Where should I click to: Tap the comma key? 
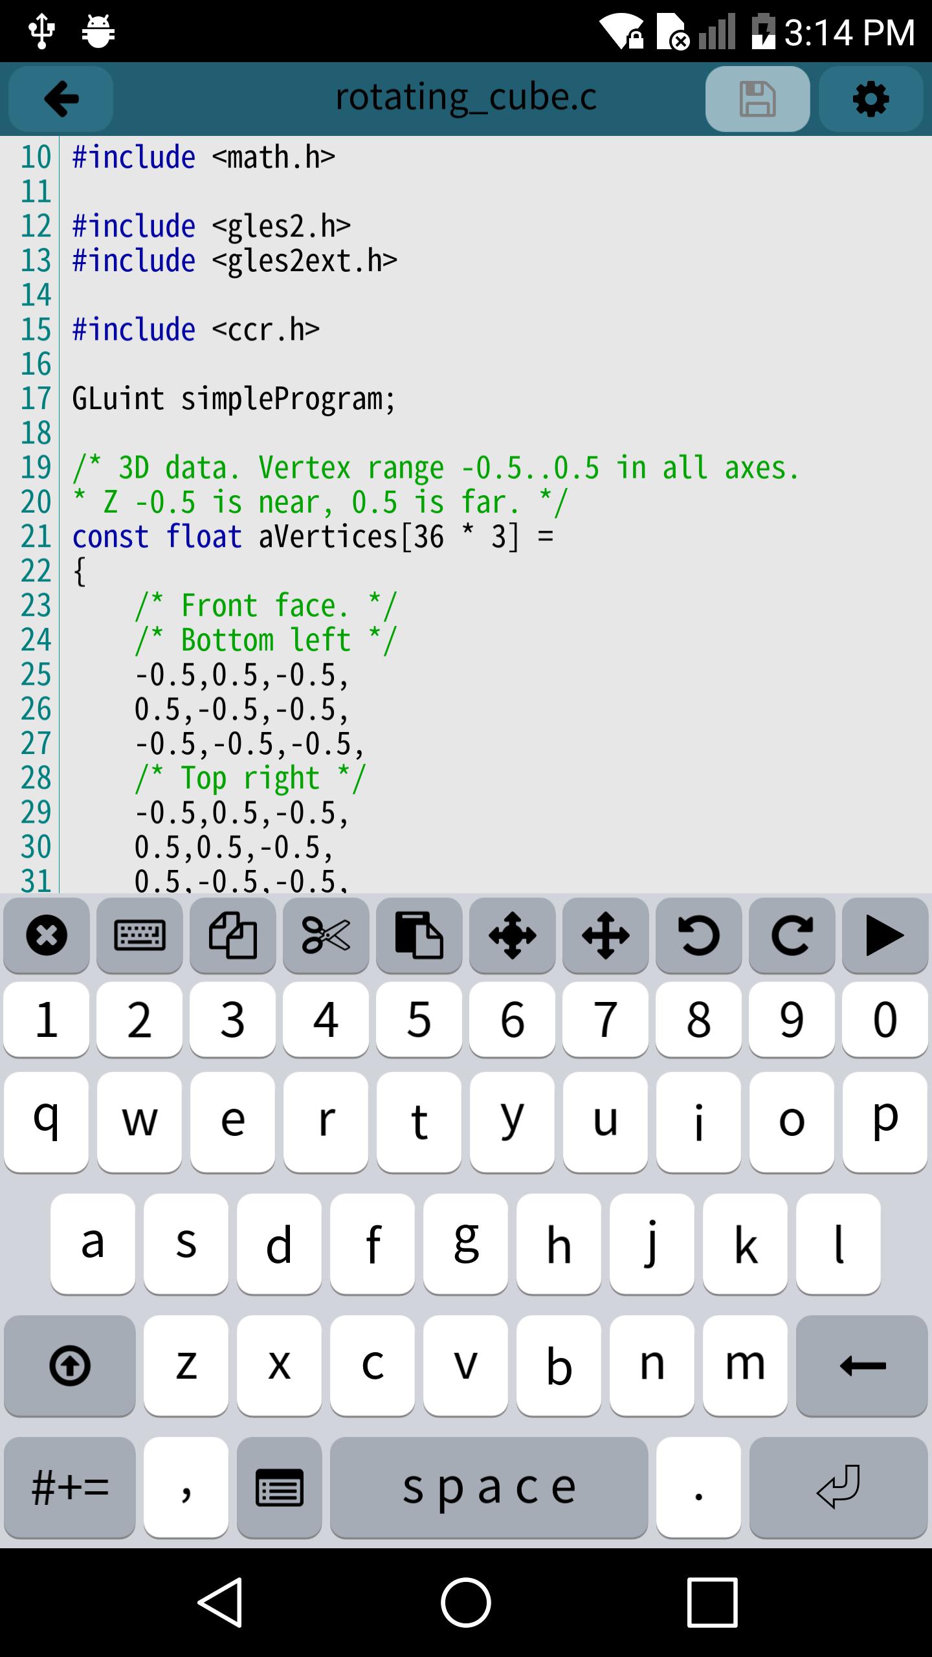click(186, 1487)
